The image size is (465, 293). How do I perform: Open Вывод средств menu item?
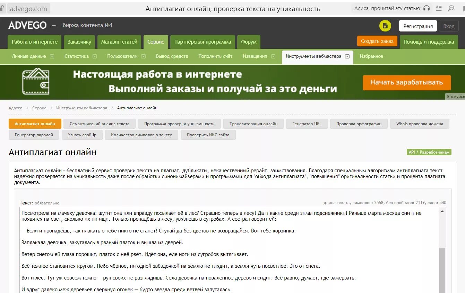(172, 56)
